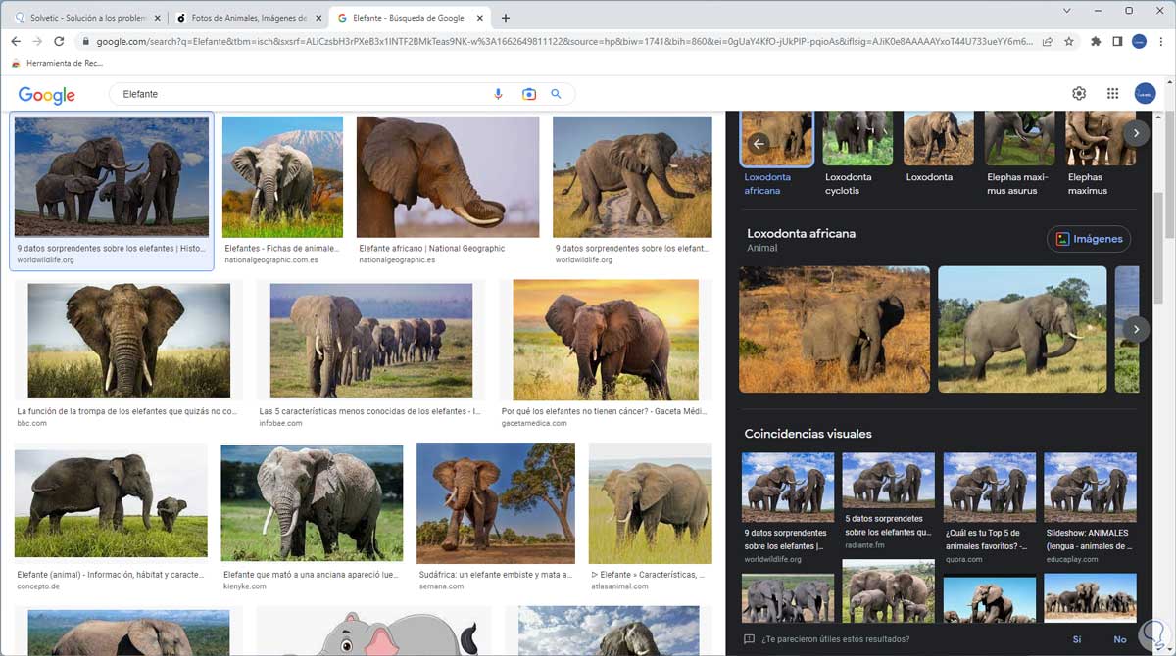The height and width of the screenshot is (656, 1176).
Task: Close the Solvetic tab
Action: (x=158, y=18)
